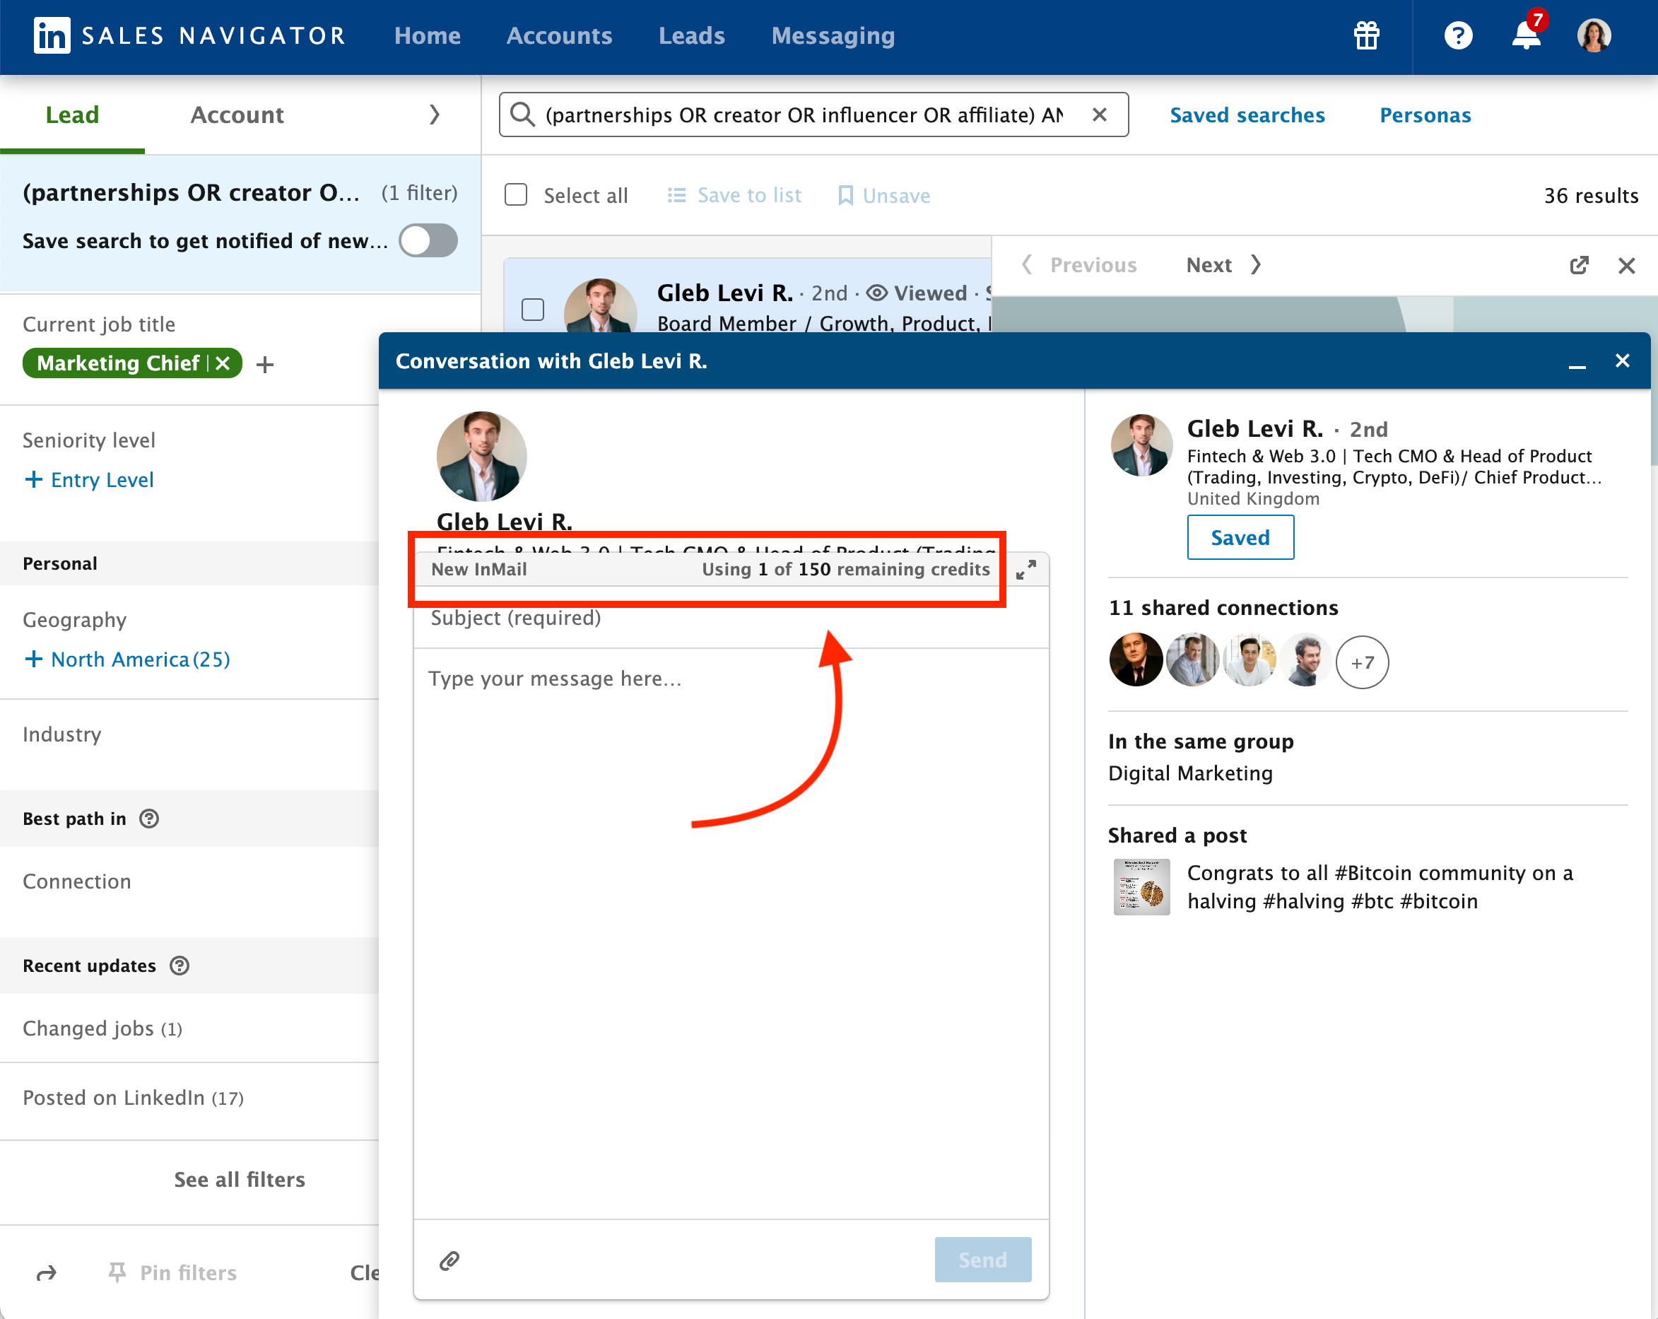
Task: Clear the search query with X
Action: pos(1100,115)
